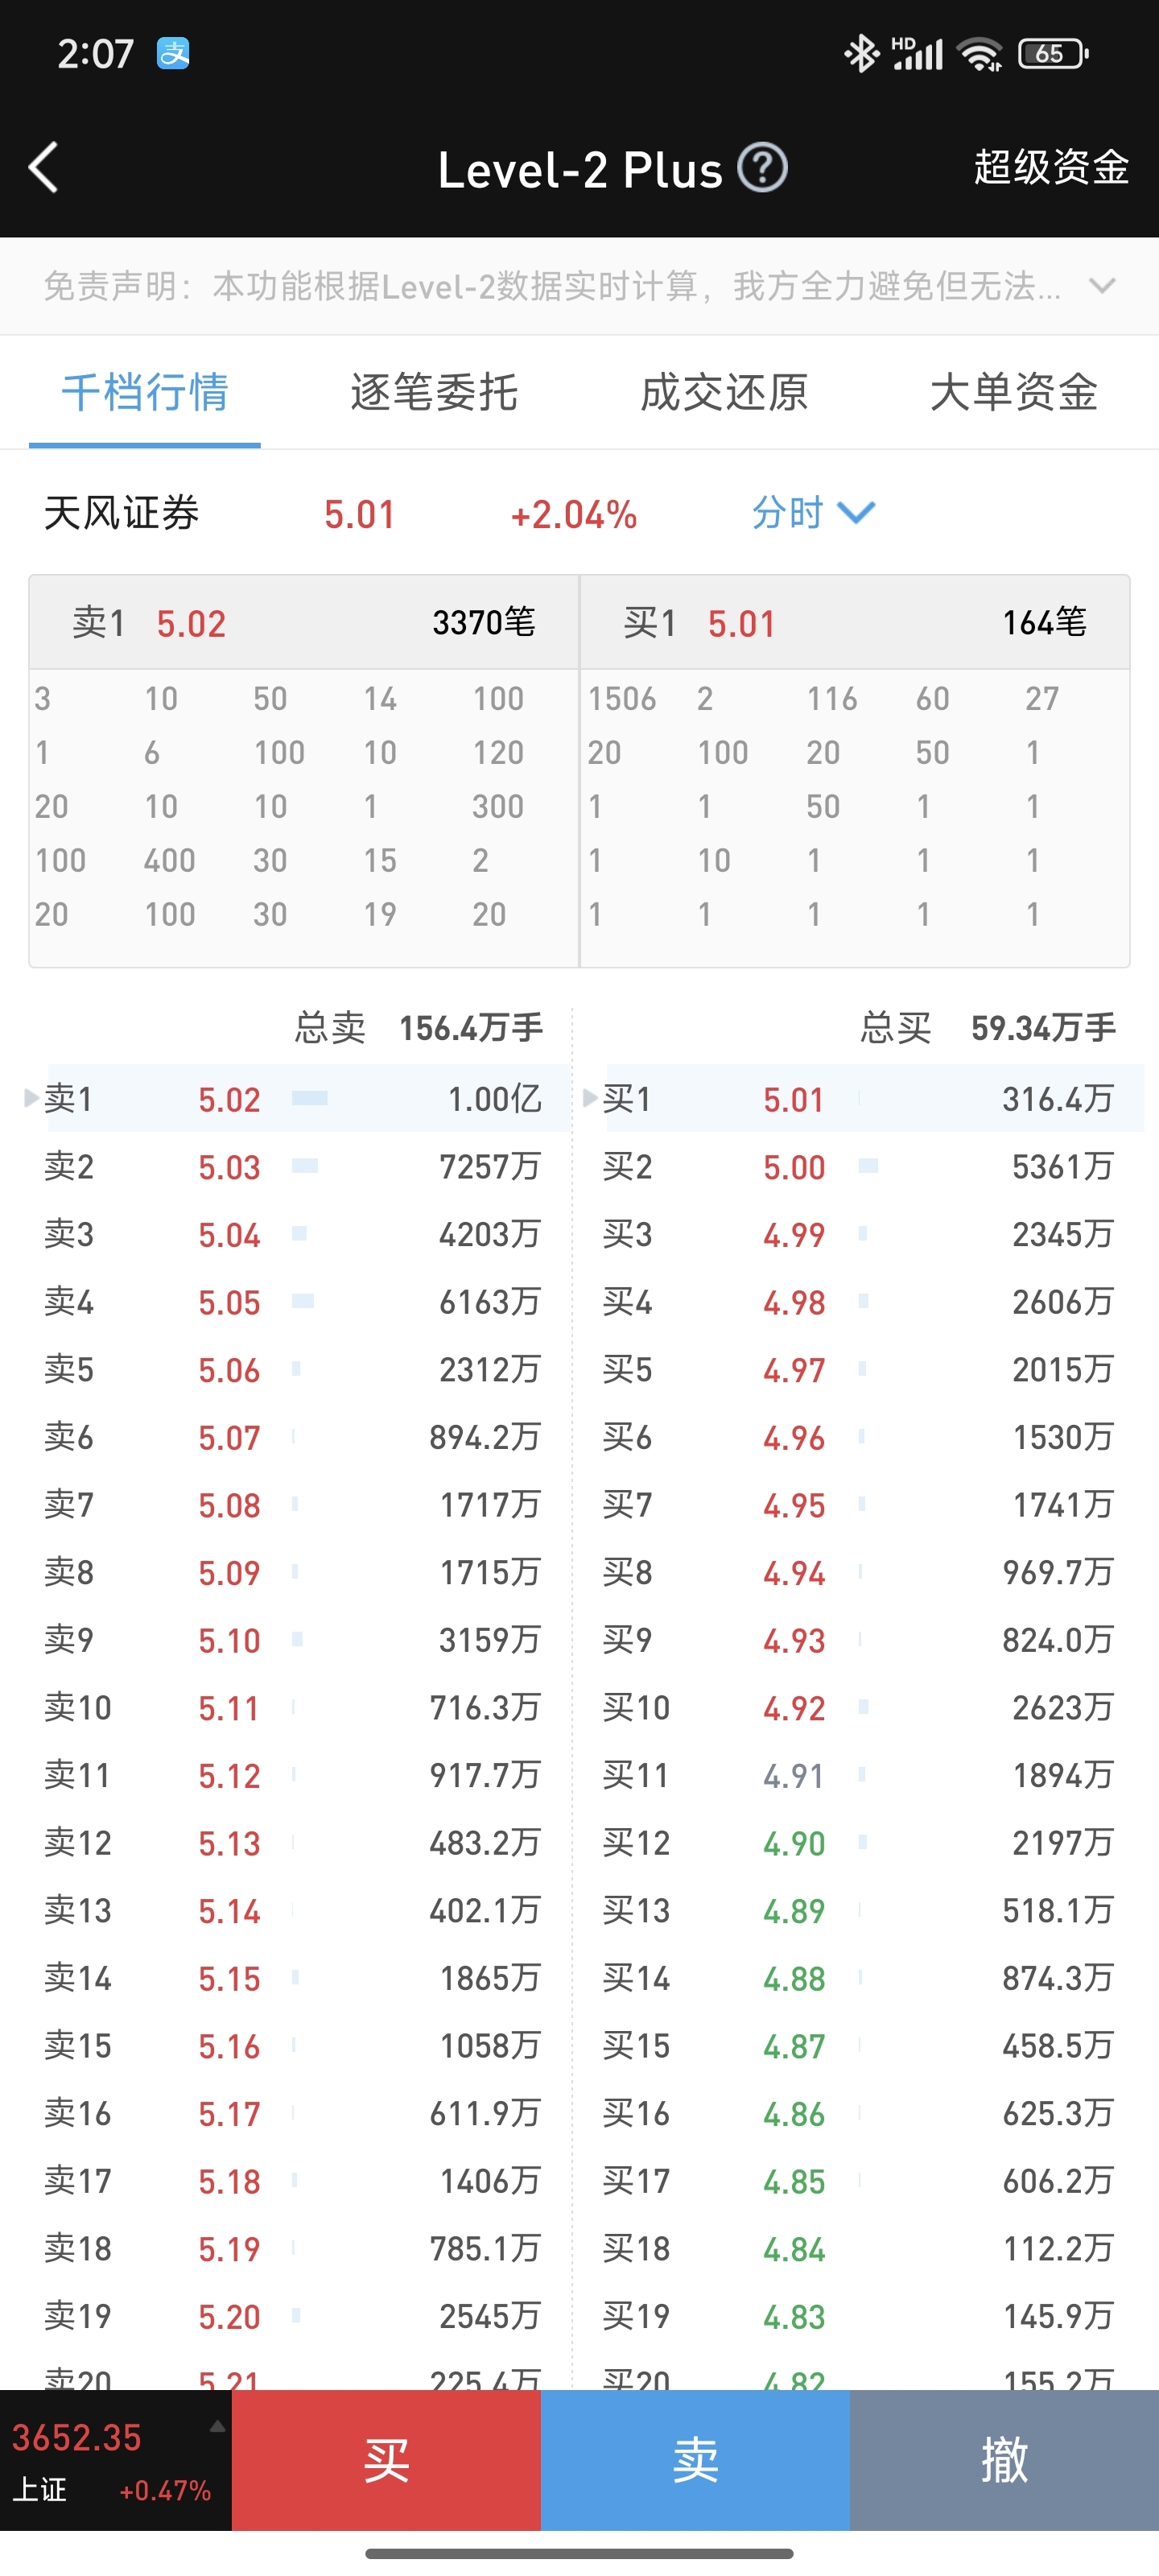Open 超级资金 page
This screenshot has width=1159, height=2576.
(x=1051, y=167)
